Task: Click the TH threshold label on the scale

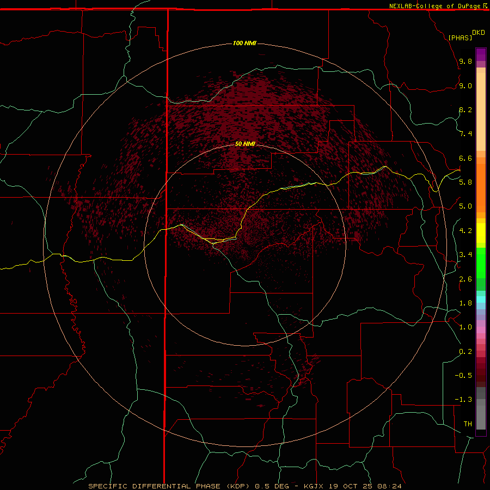Action: click(468, 424)
